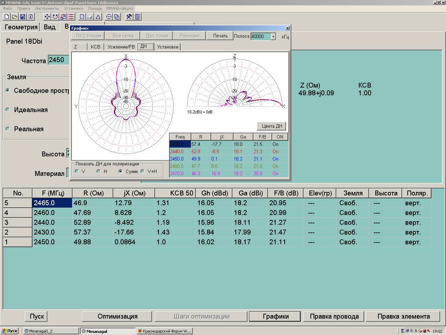Screen dimensions: 446x335
Task: Click the Частота frequency input field
Action: click(x=59, y=60)
